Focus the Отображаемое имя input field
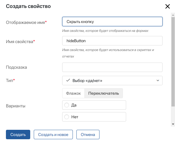 112,22
